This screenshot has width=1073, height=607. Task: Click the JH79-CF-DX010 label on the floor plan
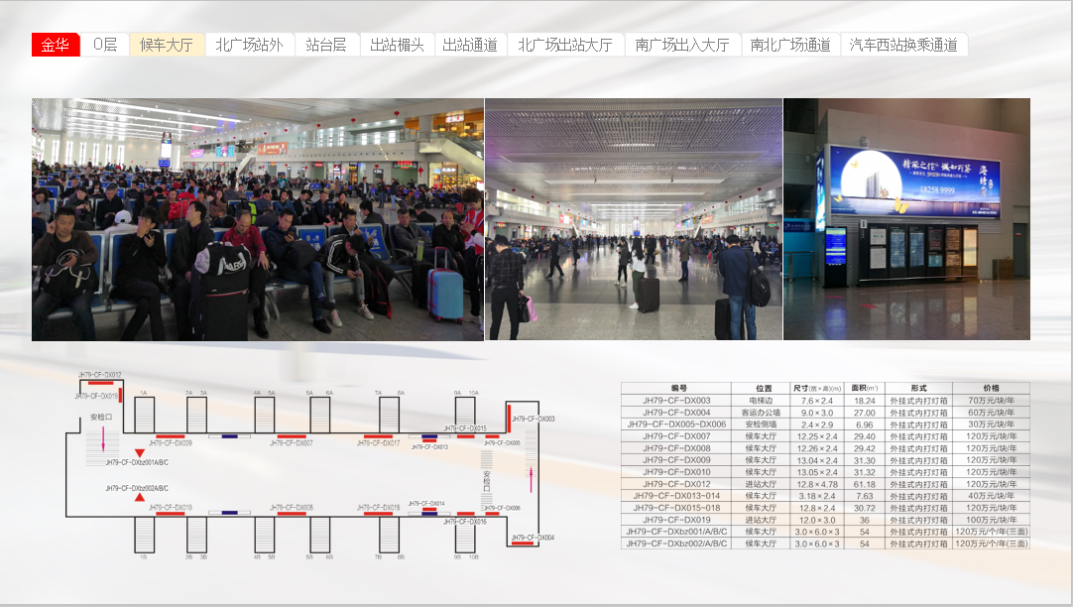(x=171, y=508)
